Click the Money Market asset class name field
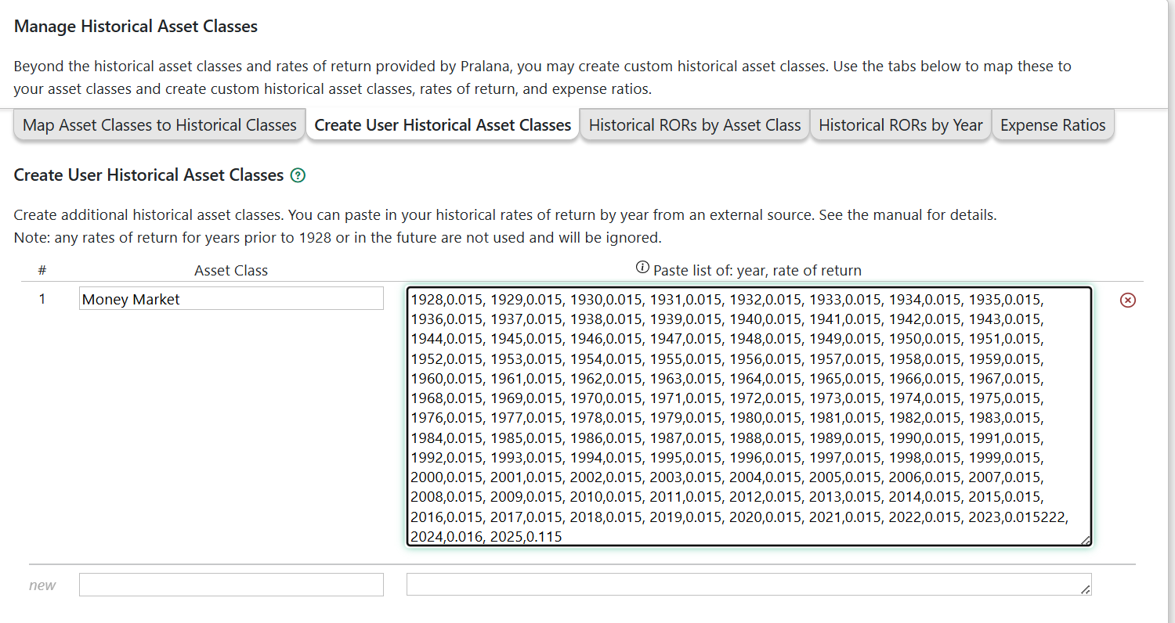Screen dimensions: 1175x623 pyautogui.click(x=231, y=299)
